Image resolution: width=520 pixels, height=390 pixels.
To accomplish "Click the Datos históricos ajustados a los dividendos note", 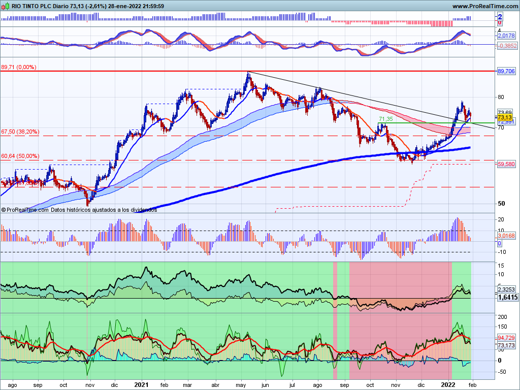I will 104,210.
